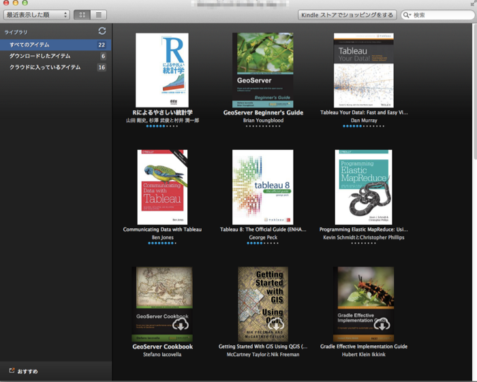The image size is (477, 382).
Task: Open the Tableau Your Data! cover
Action: click(x=363, y=70)
